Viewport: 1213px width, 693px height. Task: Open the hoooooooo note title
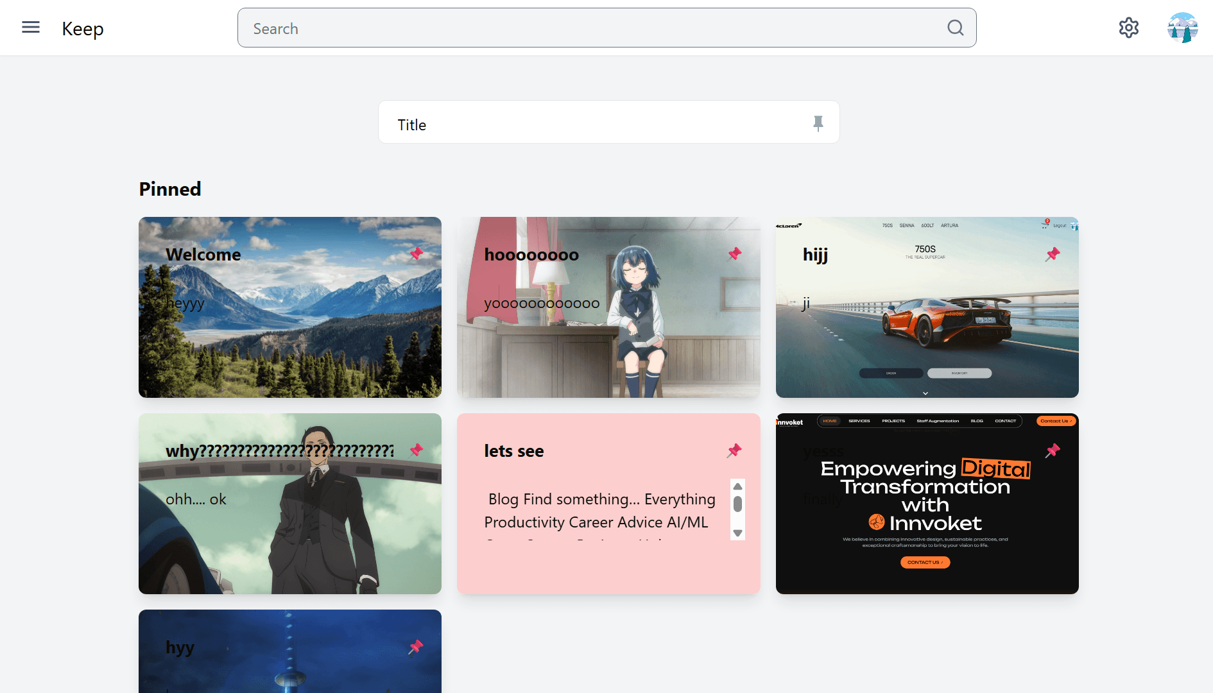[x=531, y=255]
